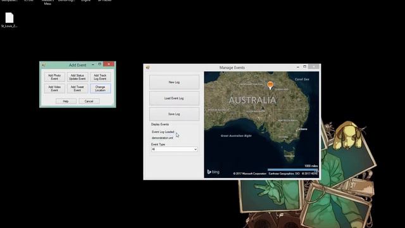The height and width of the screenshot is (228, 405).
Task: Click the Event Log Loaded label
Action: pos(163,132)
